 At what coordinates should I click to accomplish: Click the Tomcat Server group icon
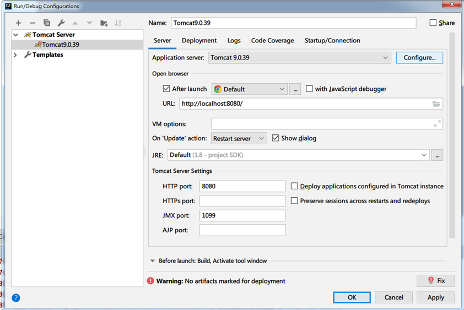pyautogui.click(x=28, y=35)
